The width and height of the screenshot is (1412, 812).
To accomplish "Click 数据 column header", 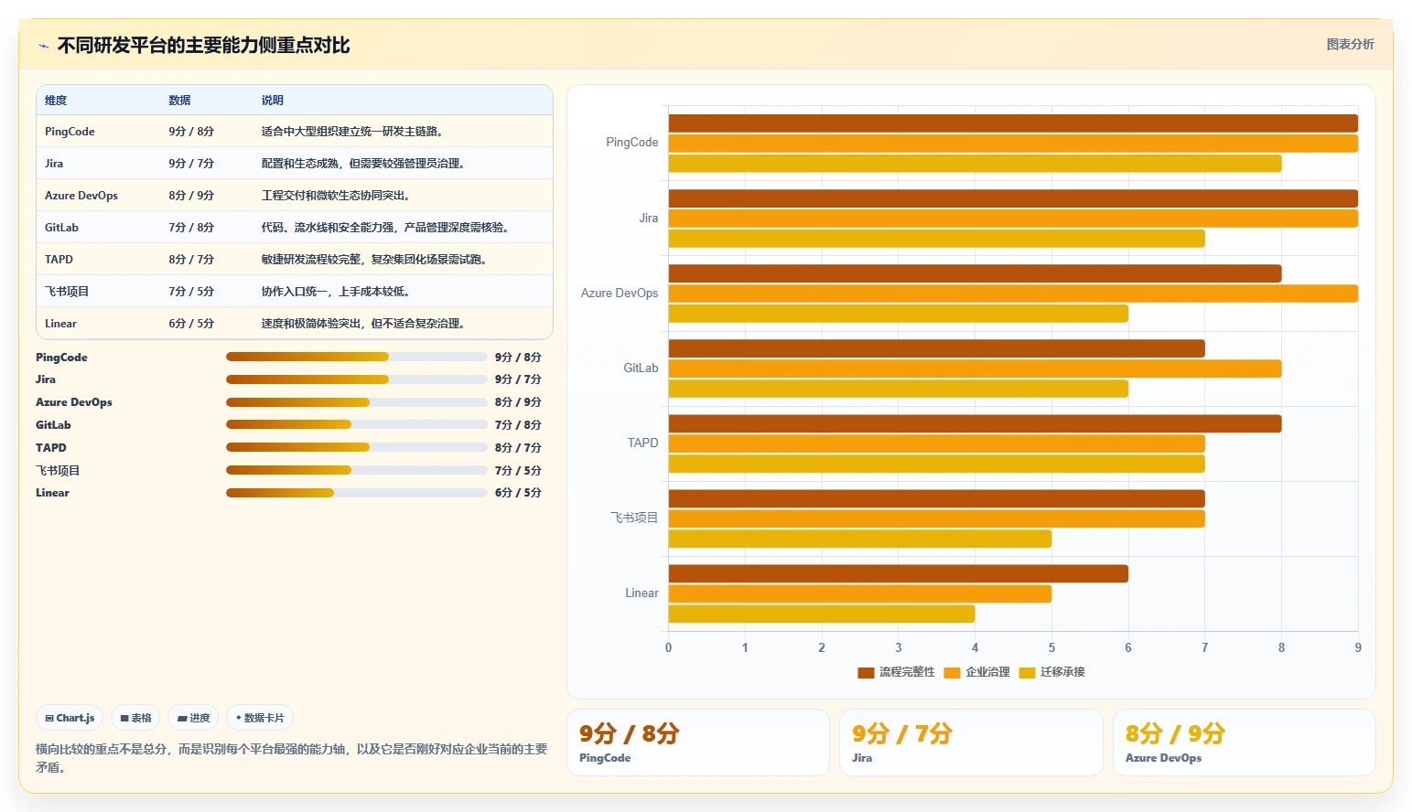I will (x=179, y=101).
